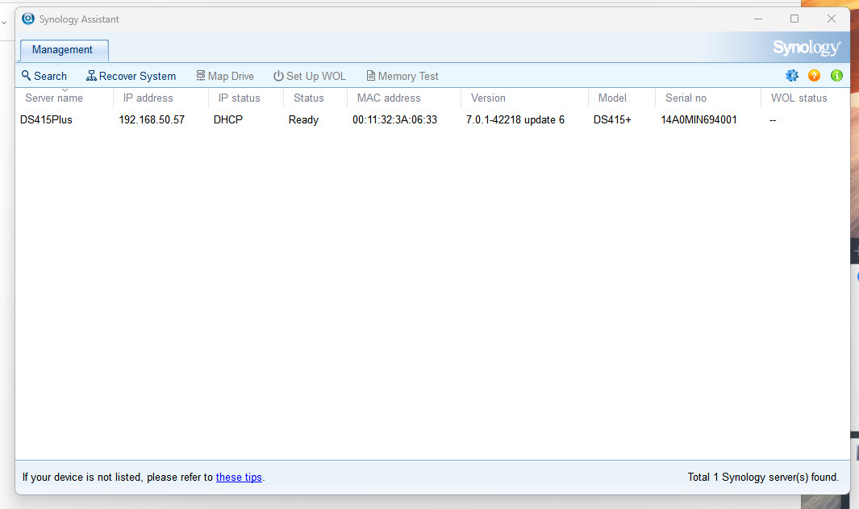Screen dimensions: 859x509
Task: Click the serial number 14A0MIN694001 cell
Action: tap(698, 119)
